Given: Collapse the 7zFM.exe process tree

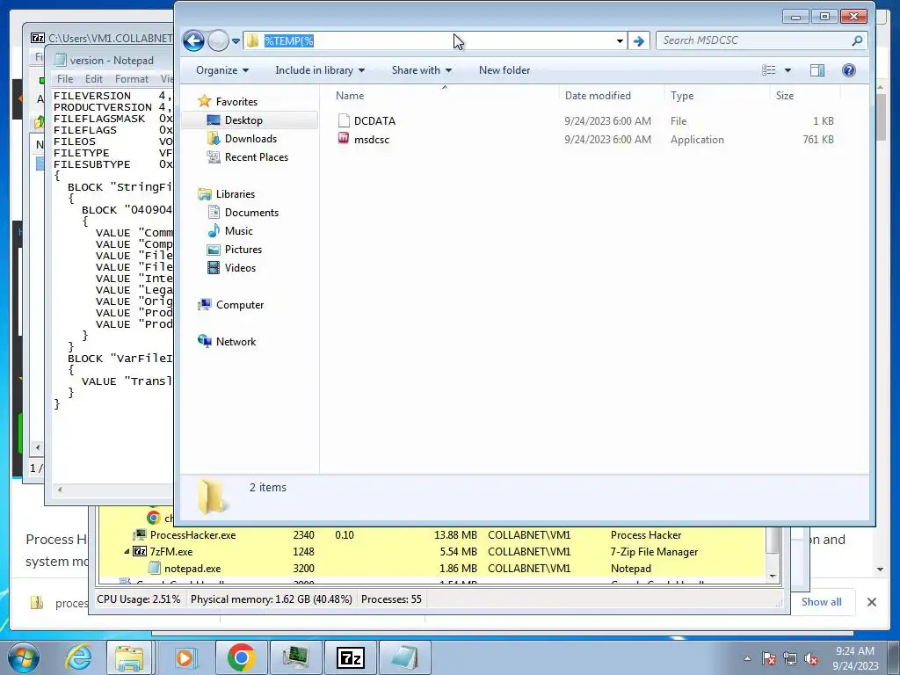Looking at the screenshot, I should coord(127,552).
